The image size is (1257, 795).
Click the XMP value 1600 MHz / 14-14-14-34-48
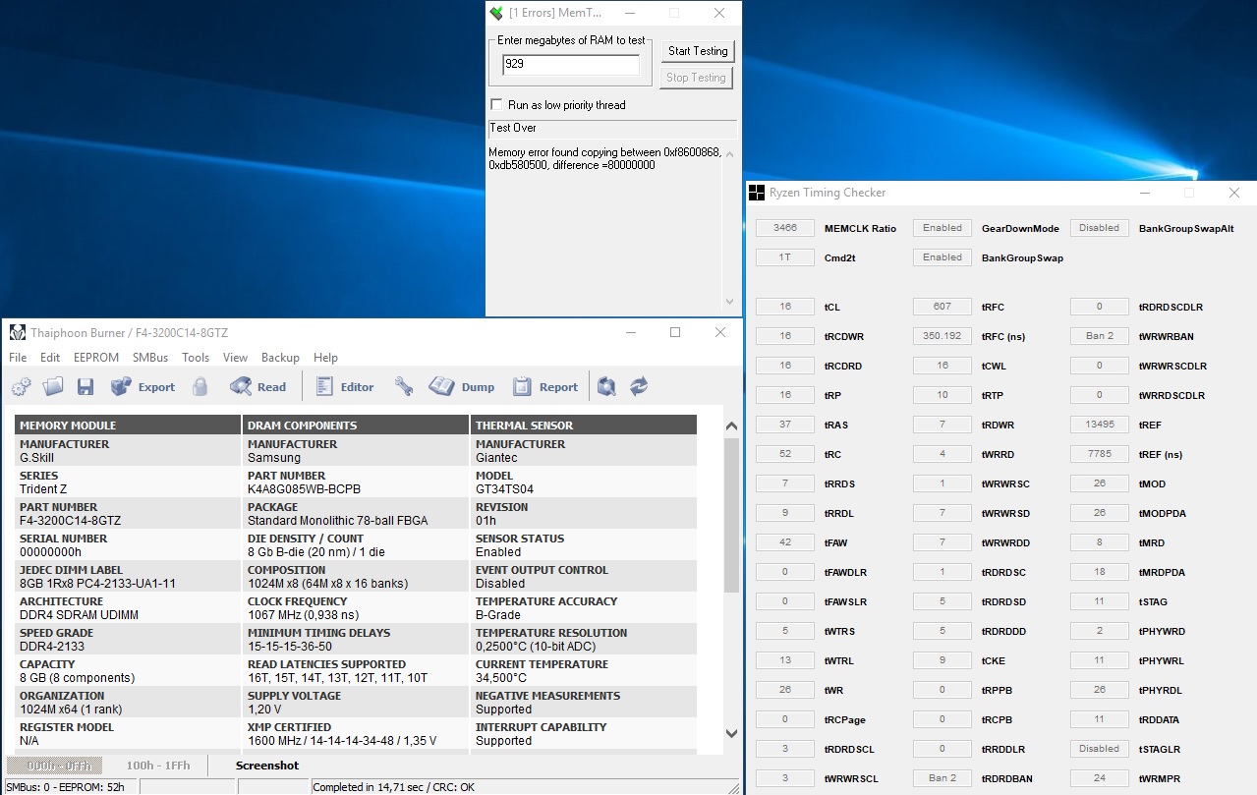(342, 741)
